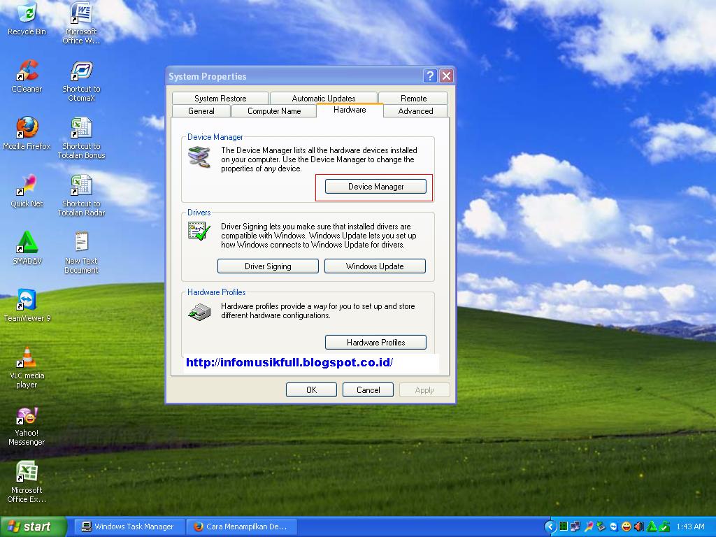Open the Device Manager
The image size is (716, 537).
375,186
